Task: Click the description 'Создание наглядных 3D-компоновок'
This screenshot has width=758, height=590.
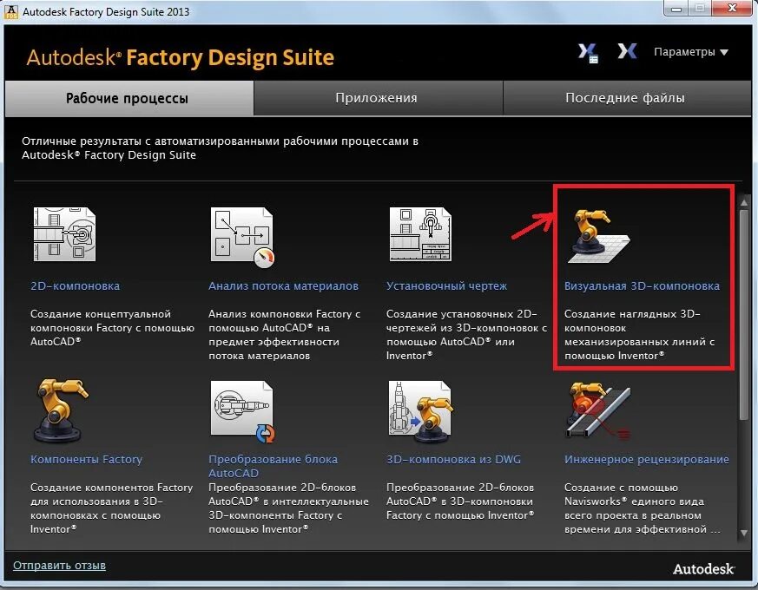Action: [x=639, y=335]
